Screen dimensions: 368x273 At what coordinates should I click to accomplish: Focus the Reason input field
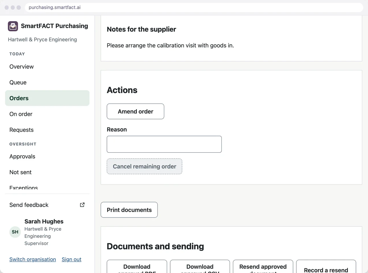[164, 144]
